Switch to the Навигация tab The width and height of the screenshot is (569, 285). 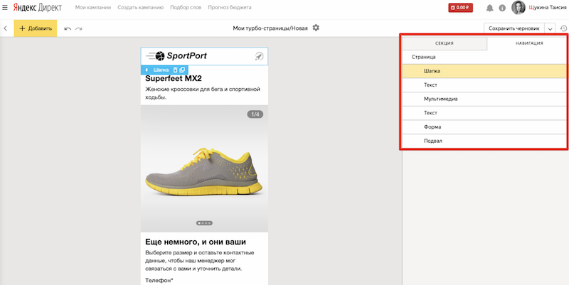coord(529,43)
